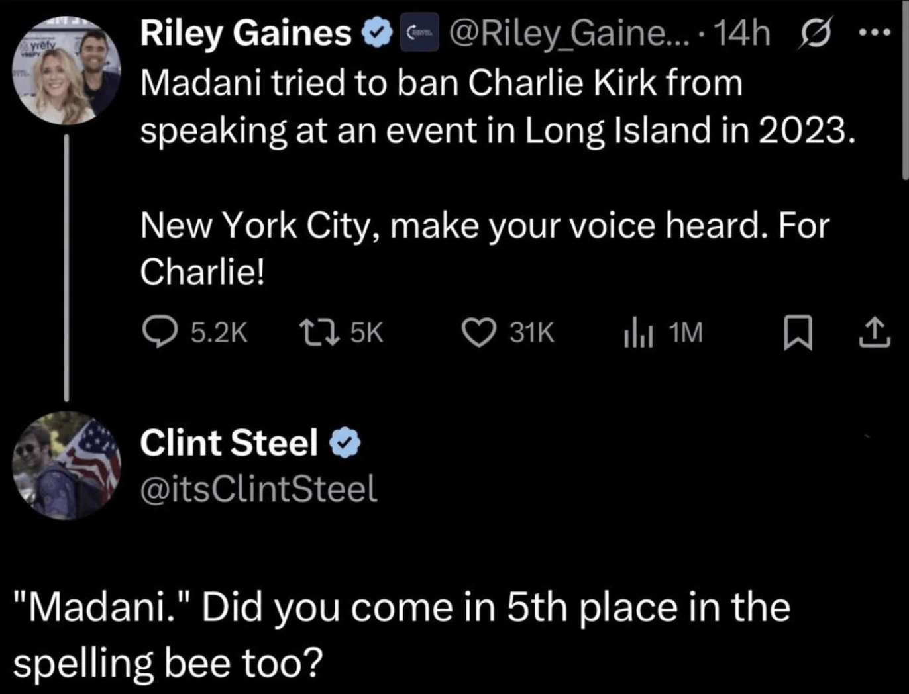
Task: Bookmark the Riley Gaines tweet
Action: point(797,332)
